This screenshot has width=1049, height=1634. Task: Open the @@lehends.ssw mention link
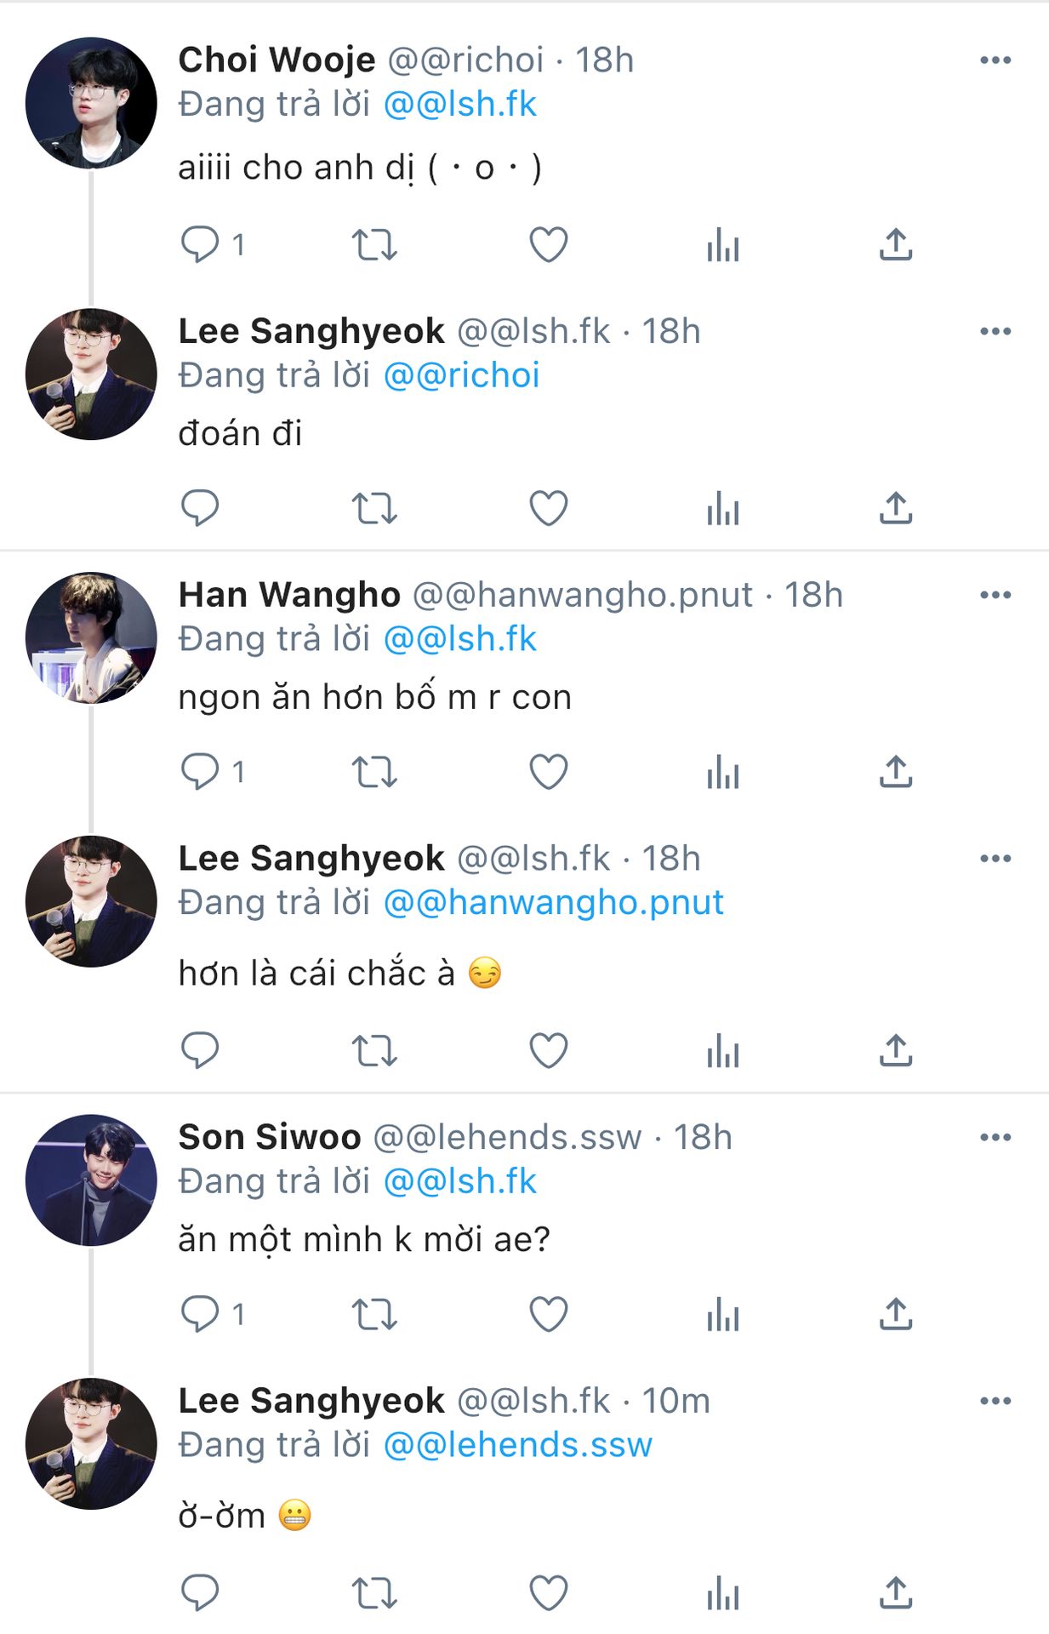coord(518,1444)
